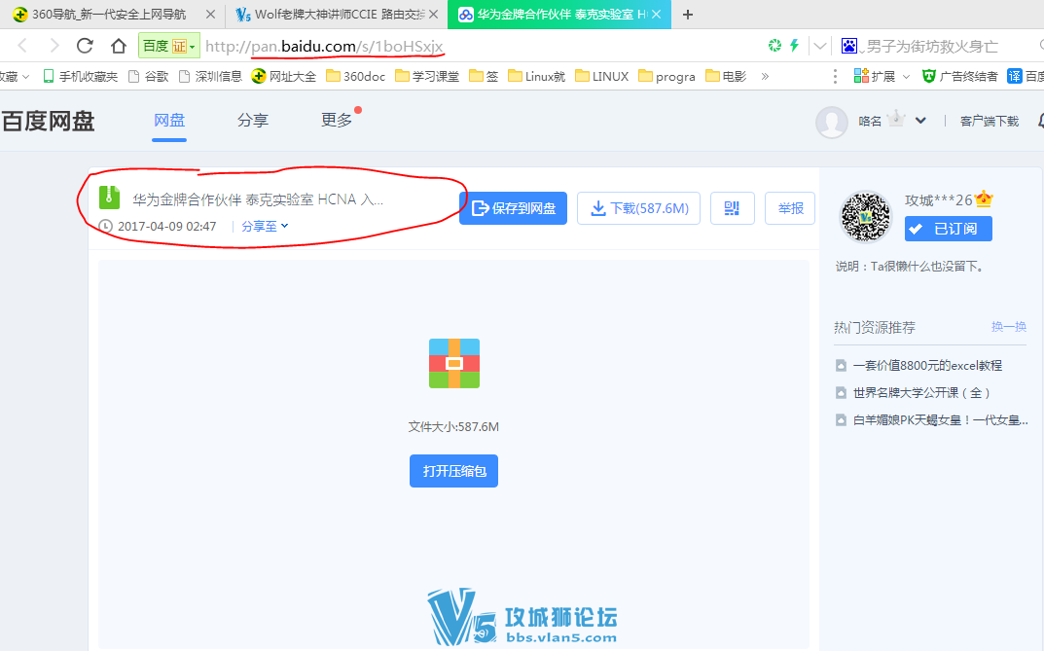Image resolution: width=1044 pixels, height=651 pixels.
Task: Open the 电影 bookmark folder
Action: tap(727, 77)
